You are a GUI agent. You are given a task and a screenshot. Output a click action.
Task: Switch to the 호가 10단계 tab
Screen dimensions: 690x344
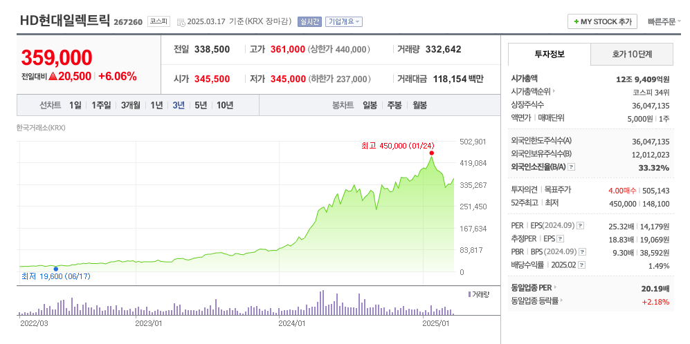(x=631, y=55)
